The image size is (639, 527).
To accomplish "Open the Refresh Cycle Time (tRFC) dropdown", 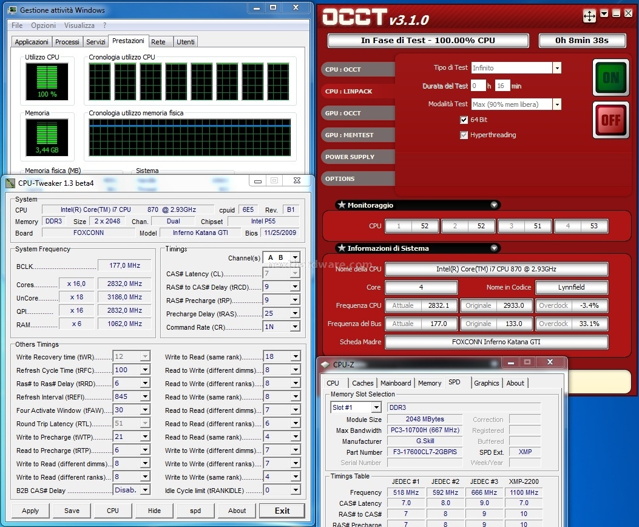I will pyautogui.click(x=145, y=370).
